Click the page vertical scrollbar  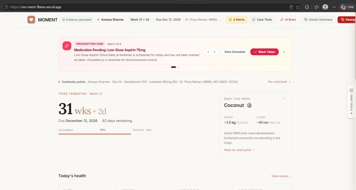[355, 46]
